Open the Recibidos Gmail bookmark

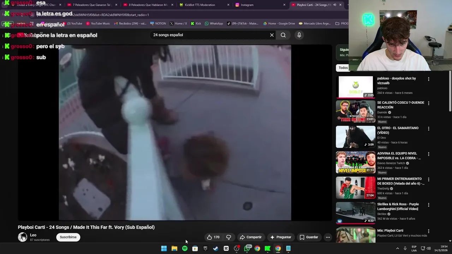130,24
